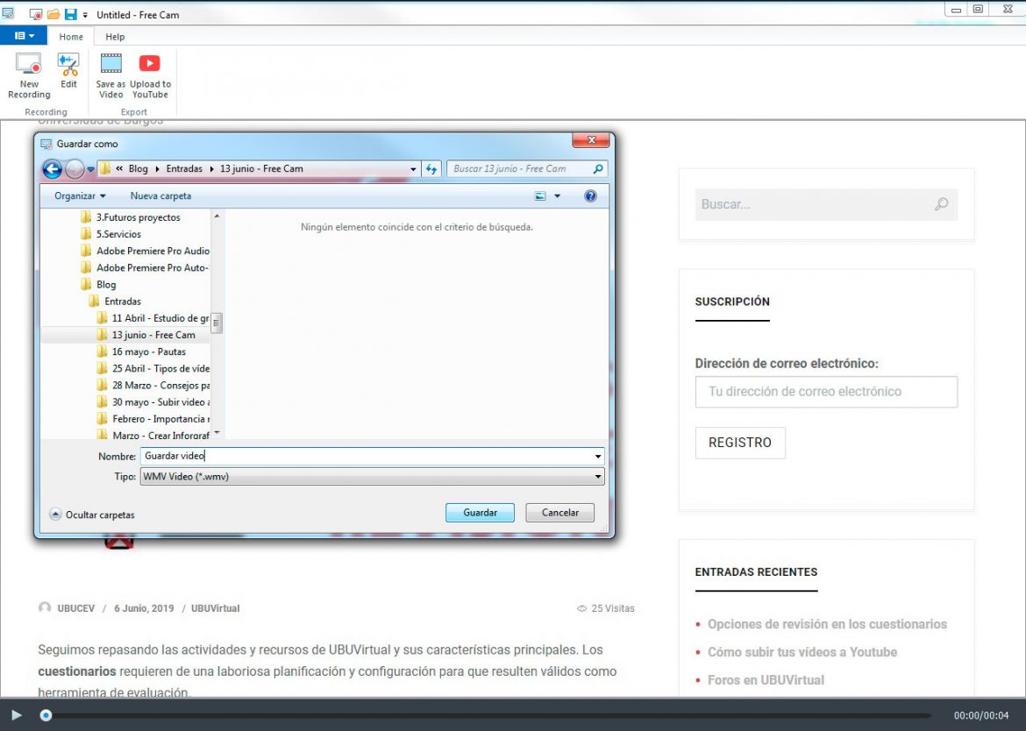Select Adobe Premiere Pro Audio folder
Image resolution: width=1026 pixels, height=731 pixels.
point(145,251)
